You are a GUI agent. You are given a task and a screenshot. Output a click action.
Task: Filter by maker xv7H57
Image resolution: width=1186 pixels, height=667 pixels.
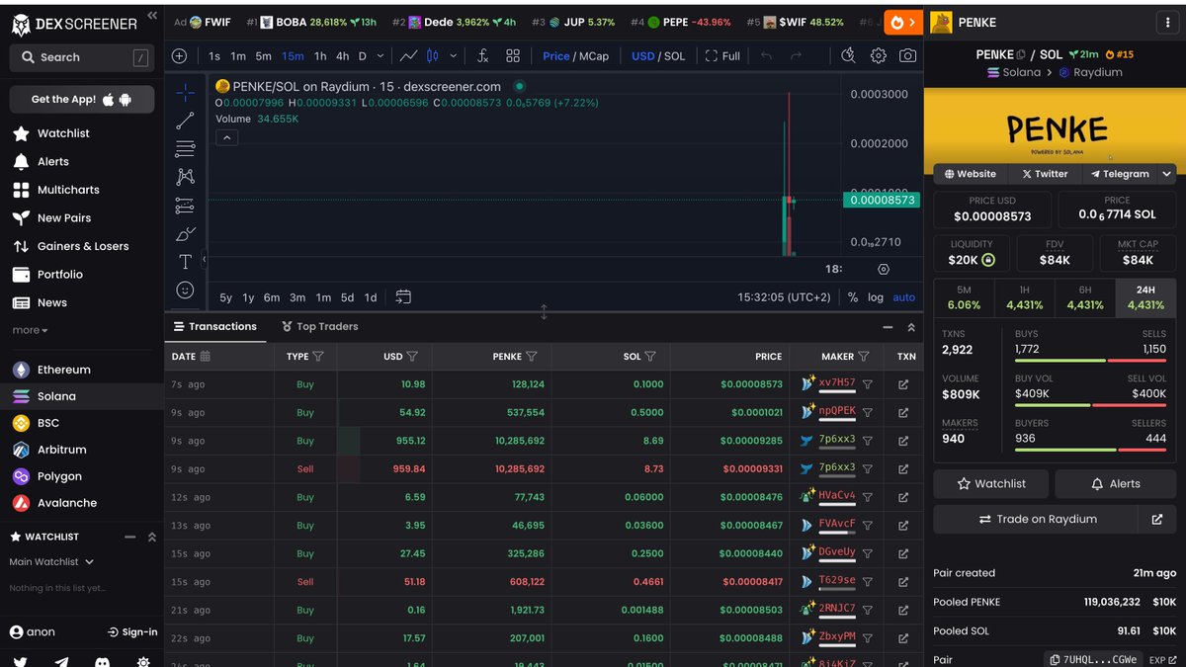(868, 384)
